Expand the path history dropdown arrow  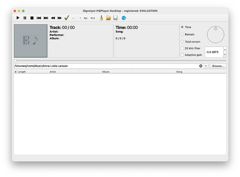(x=206, y=66)
